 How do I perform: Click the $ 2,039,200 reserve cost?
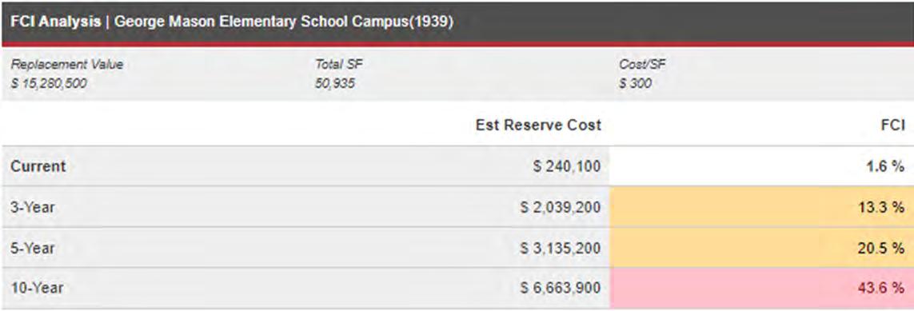[x=561, y=207]
